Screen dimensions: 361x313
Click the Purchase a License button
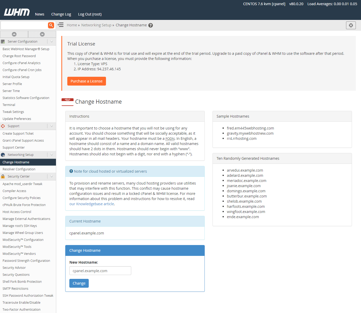(86, 81)
